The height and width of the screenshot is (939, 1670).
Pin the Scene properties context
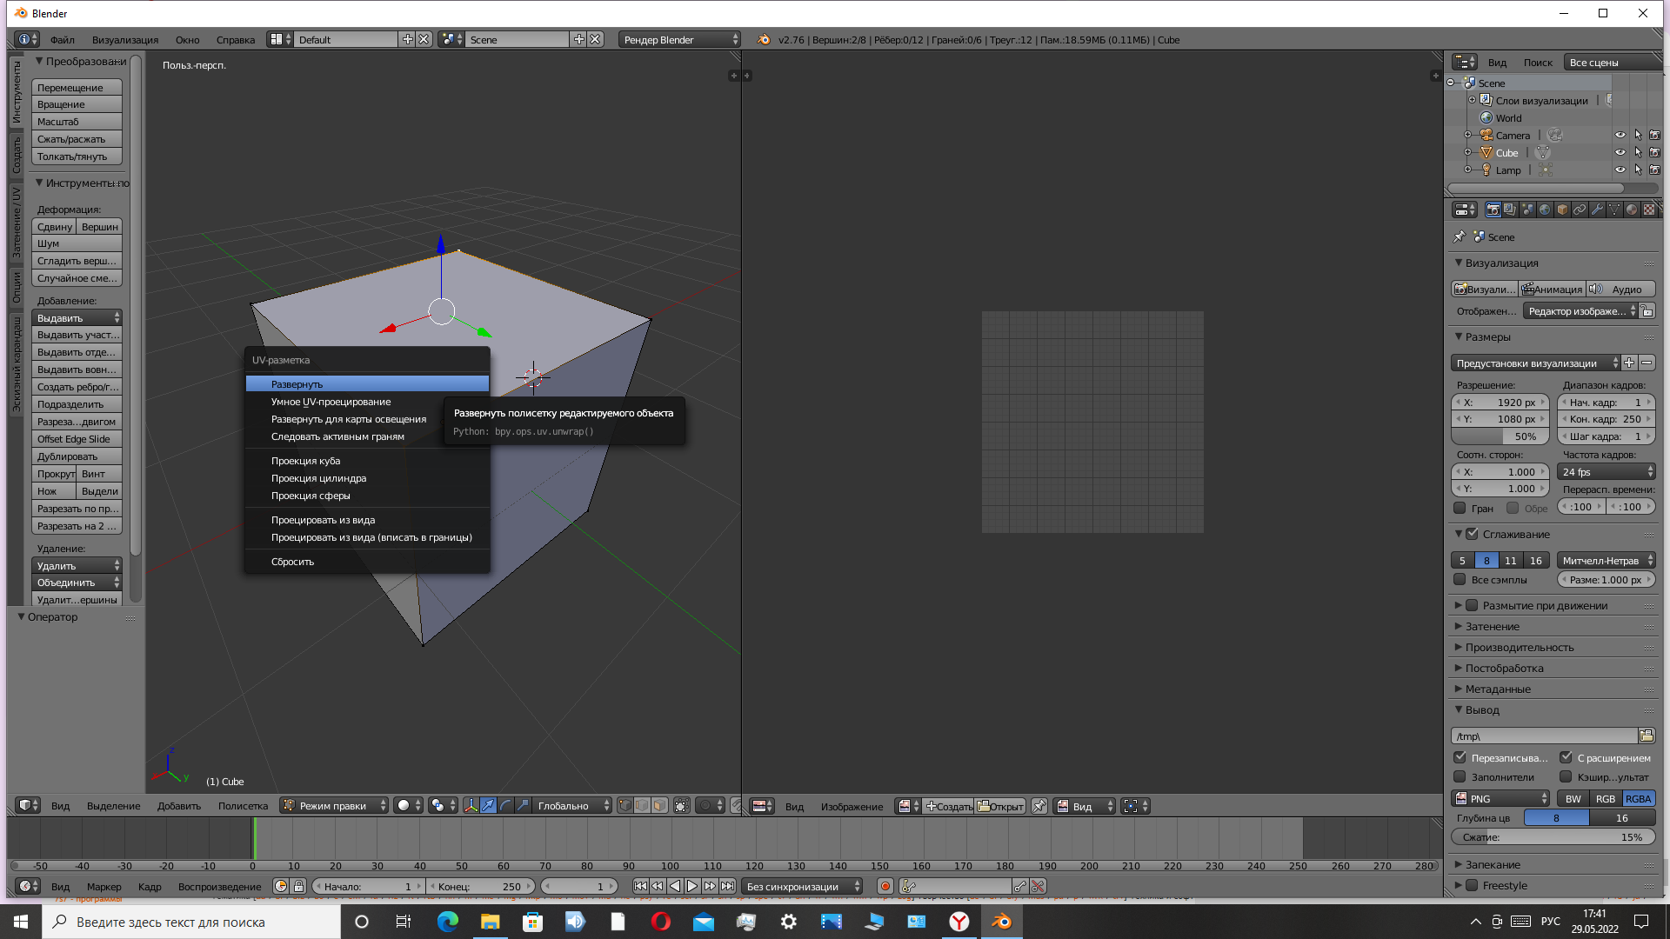tap(1459, 236)
